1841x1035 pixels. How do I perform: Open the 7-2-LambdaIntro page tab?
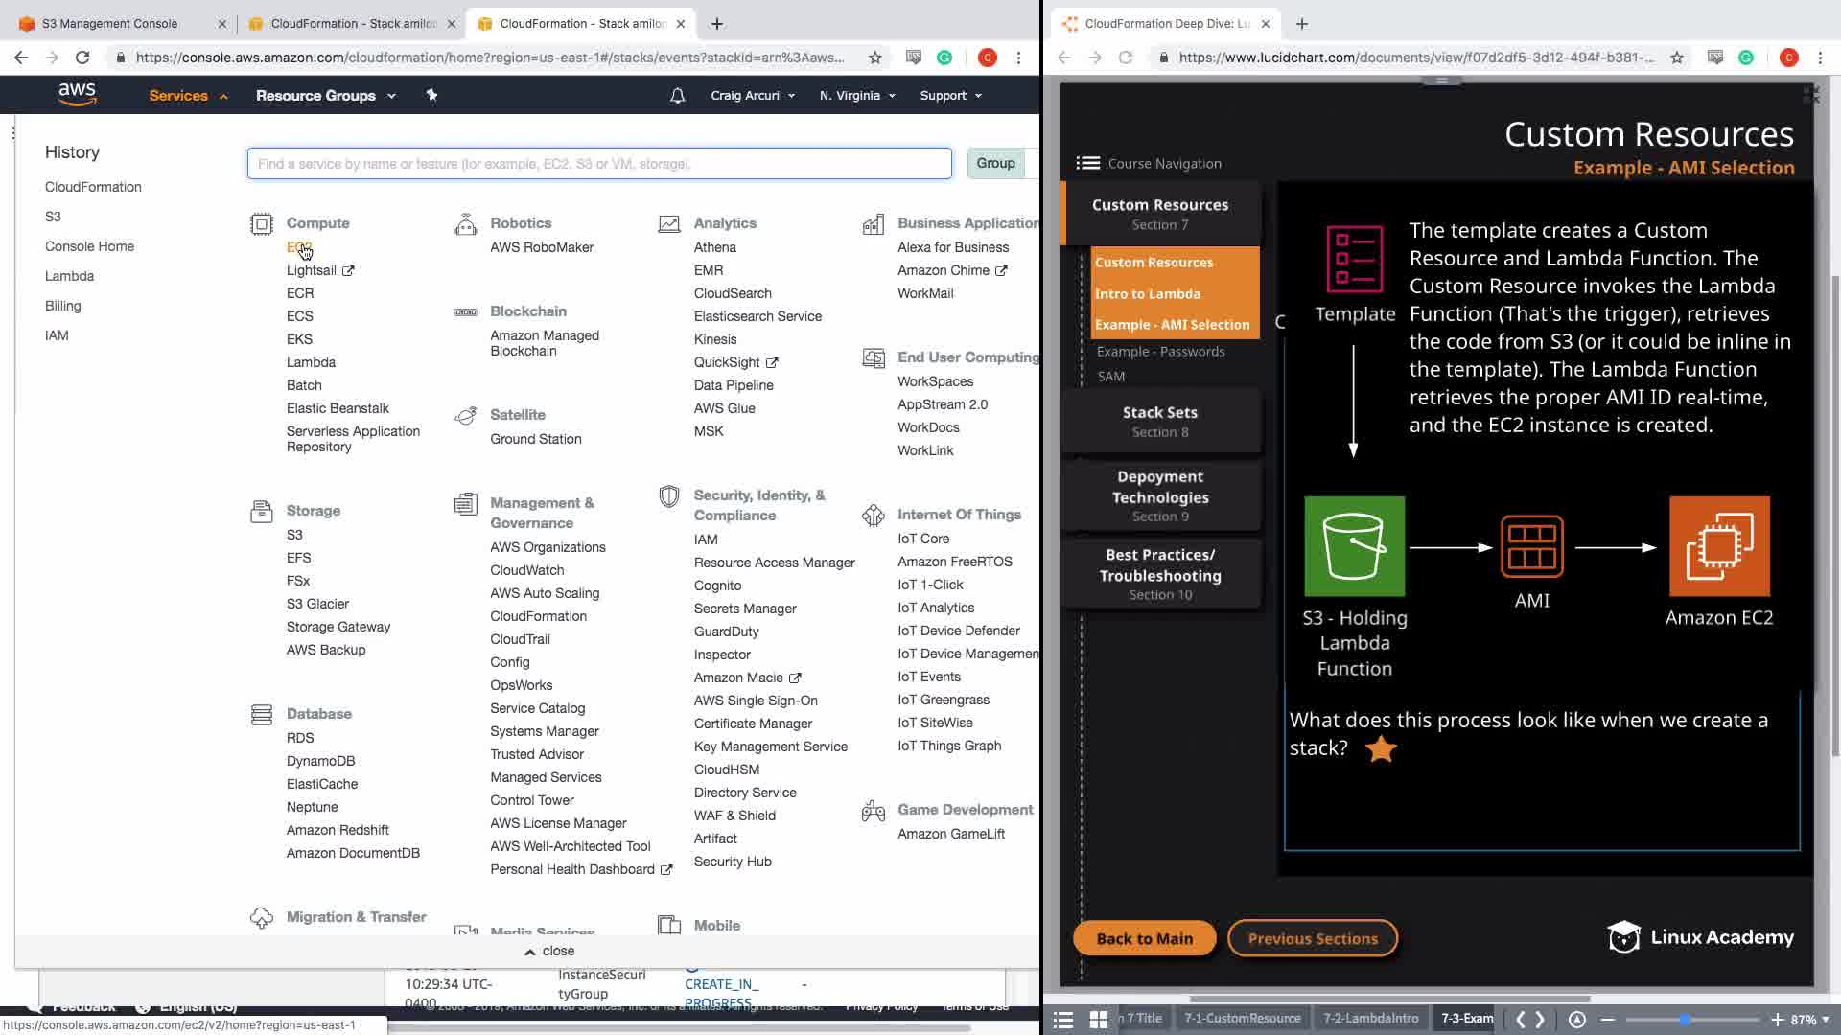click(1370, 1018)
